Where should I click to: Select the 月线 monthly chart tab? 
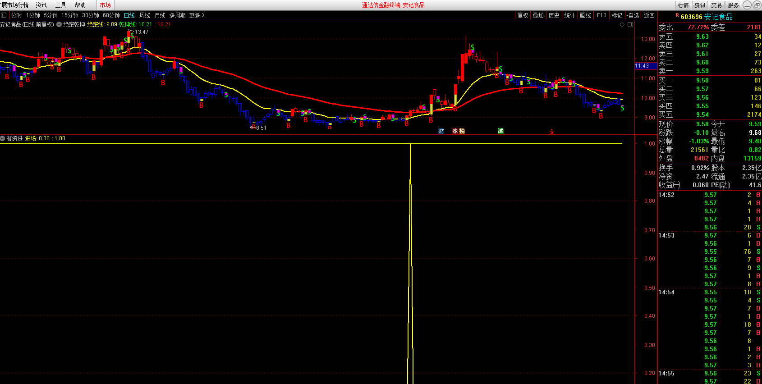coord(160,15)
